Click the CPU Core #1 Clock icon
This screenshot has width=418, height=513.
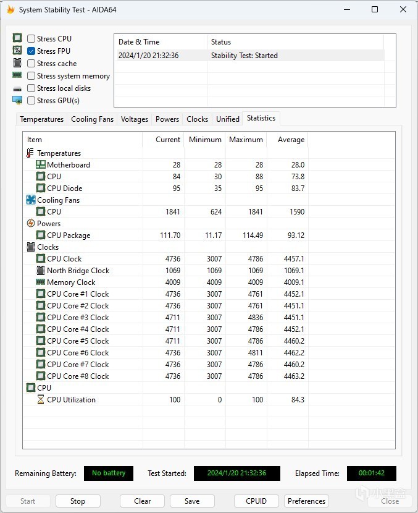point(41,294)
